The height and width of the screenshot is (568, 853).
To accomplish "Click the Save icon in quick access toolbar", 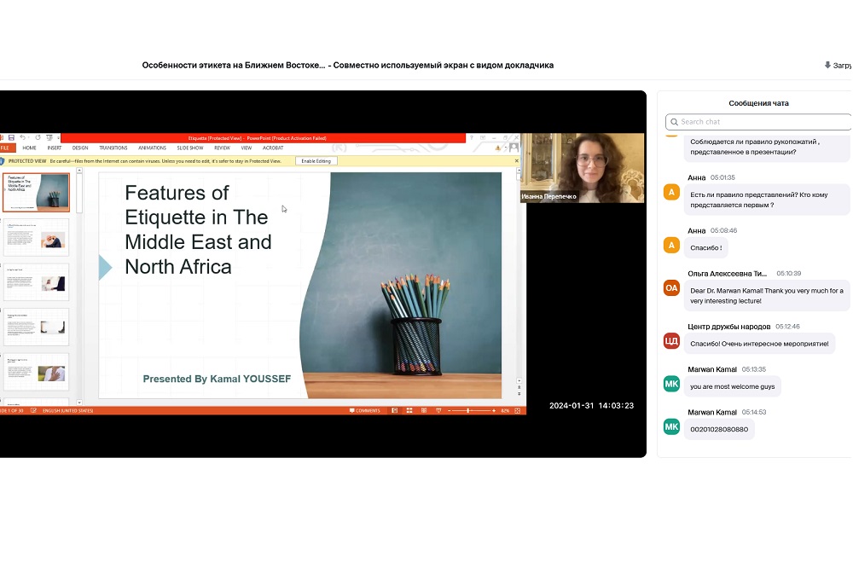I will point(9,137).
